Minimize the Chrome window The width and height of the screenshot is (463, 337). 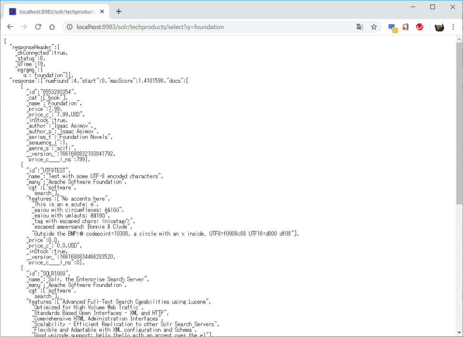[x=412, y=7]
